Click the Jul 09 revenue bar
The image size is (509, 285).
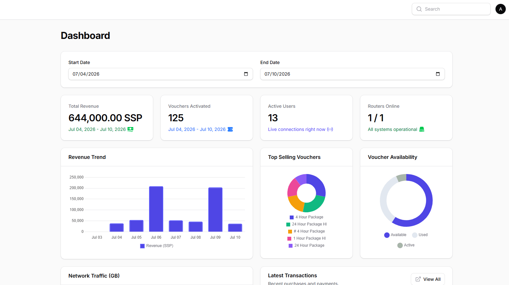[x=215, y=210]
